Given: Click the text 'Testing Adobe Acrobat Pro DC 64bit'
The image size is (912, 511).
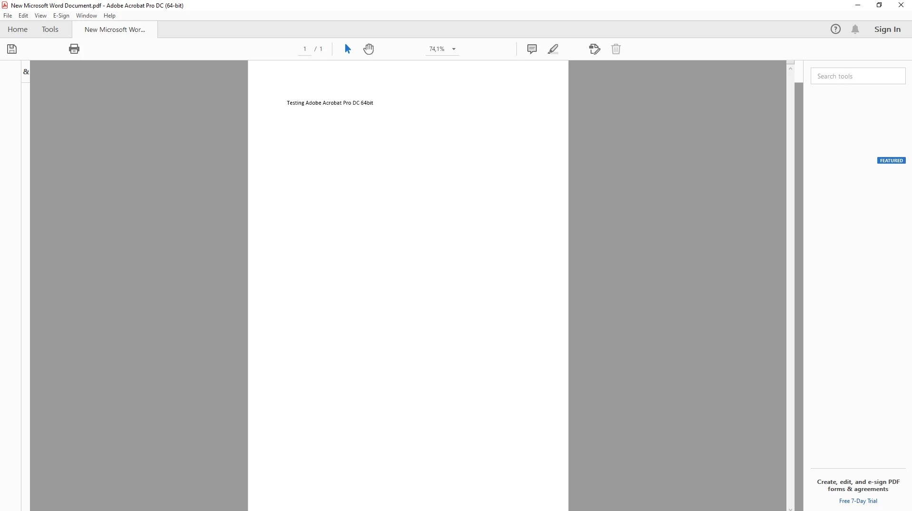Looking at the screenshot, I should coord(330,103).
